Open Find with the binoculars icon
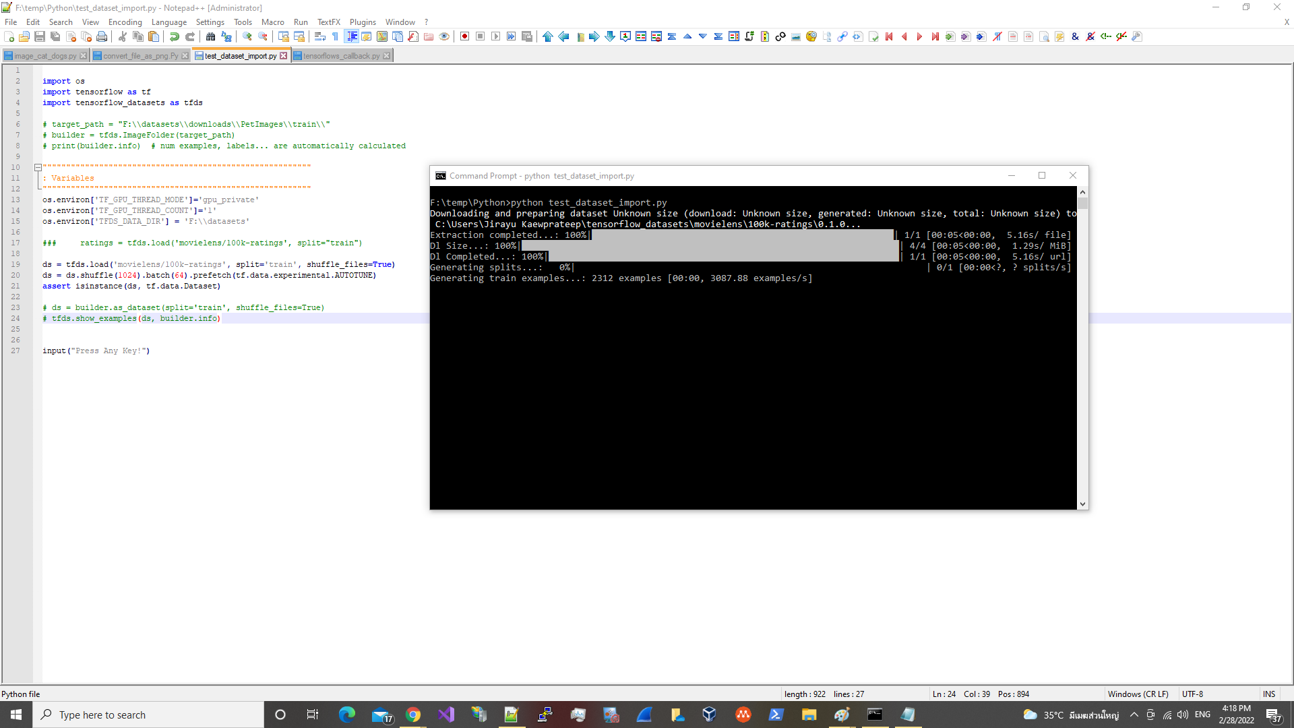Screen dimensions: 1294x728 pyautogui.click(x=211, y=36)
